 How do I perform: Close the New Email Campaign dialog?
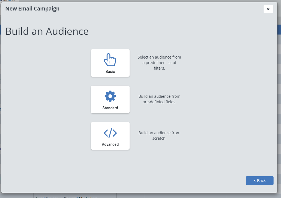(x=268, y=9)
